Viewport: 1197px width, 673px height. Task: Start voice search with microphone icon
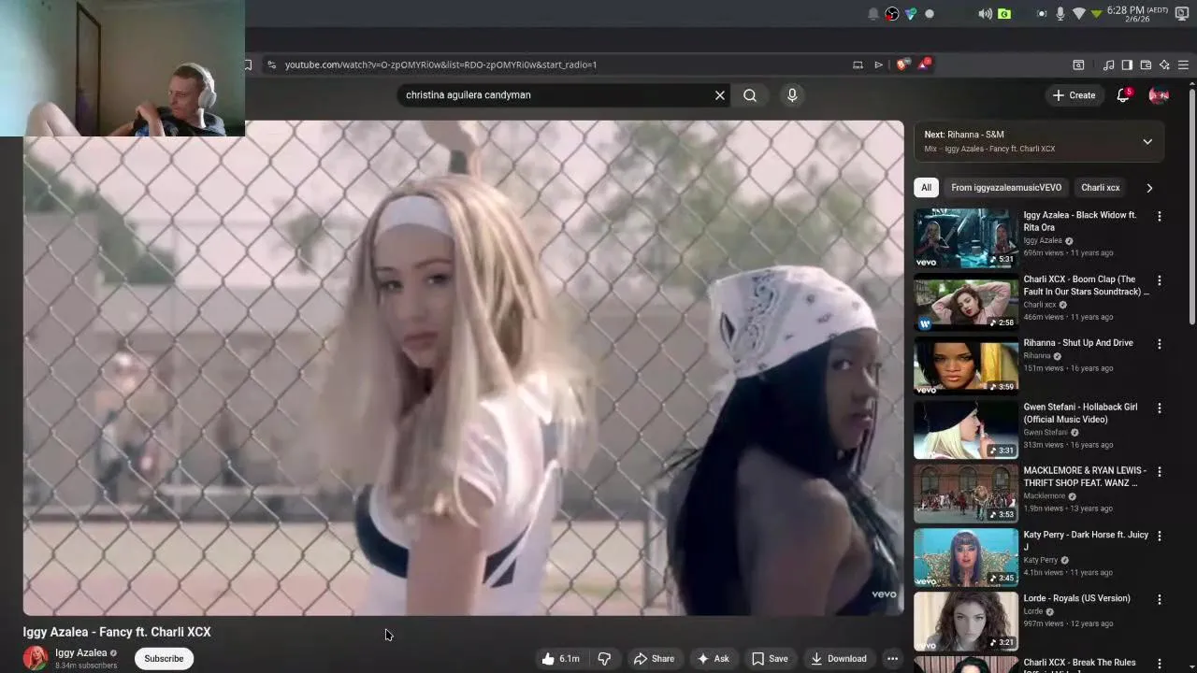(792, 95)
